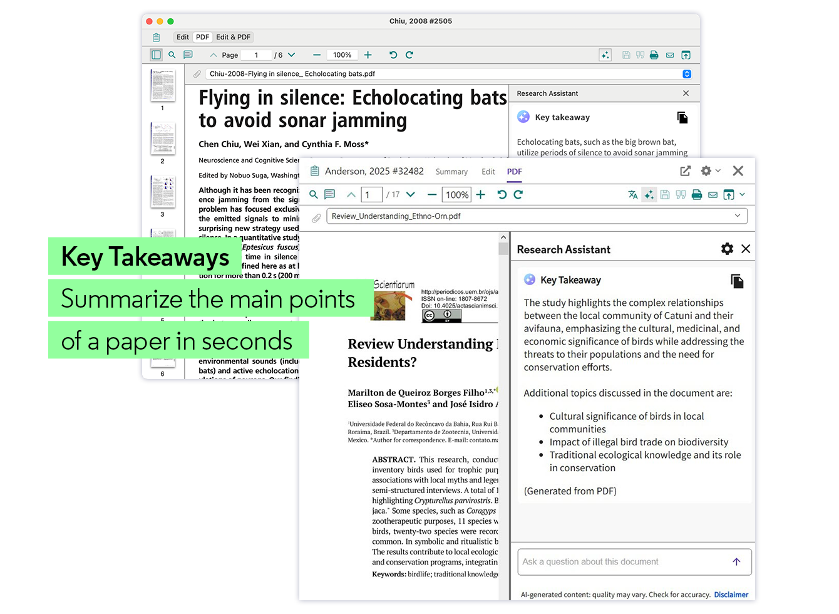Toggle Research Assistant sparkle in Anderson toolbar
839x614 pixels.
649,195
